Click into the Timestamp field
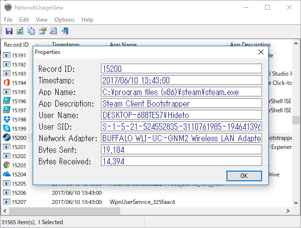 (181, 80)
